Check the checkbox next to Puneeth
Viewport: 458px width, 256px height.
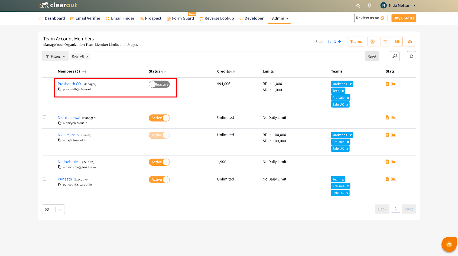click(x=45, y=179)
